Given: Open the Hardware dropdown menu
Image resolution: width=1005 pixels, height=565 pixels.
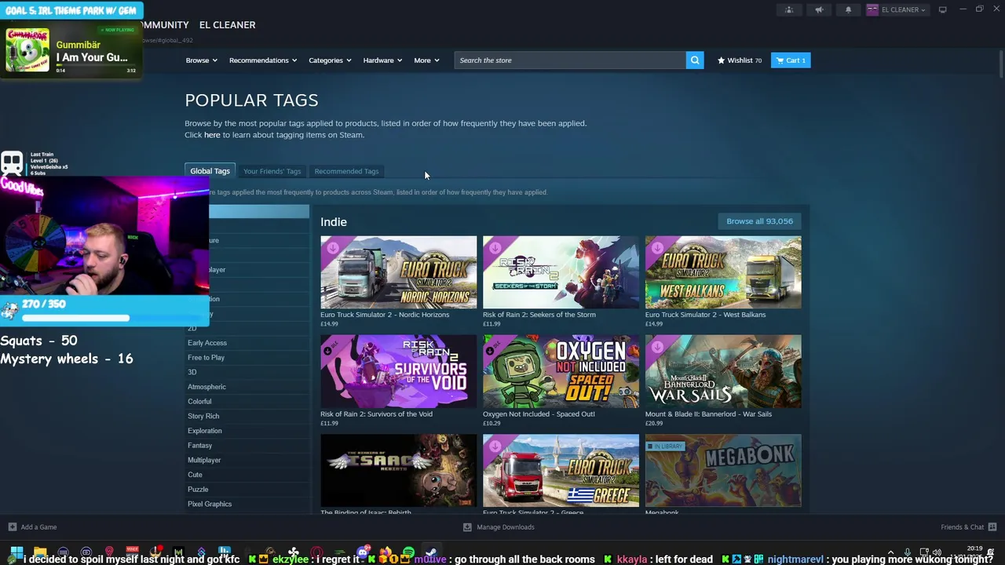Looking at the screenshot, I should click(382, 60).
